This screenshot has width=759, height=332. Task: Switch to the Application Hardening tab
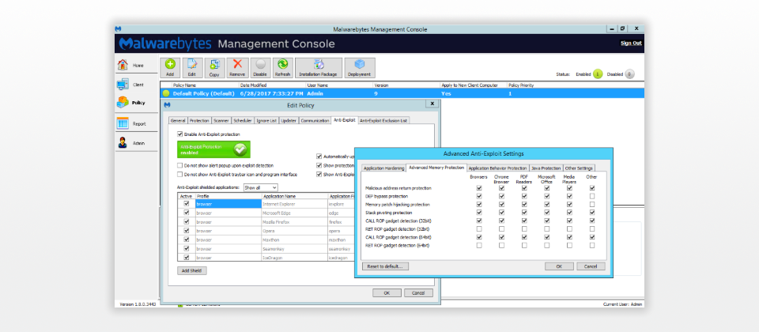[x=384, y=168]
